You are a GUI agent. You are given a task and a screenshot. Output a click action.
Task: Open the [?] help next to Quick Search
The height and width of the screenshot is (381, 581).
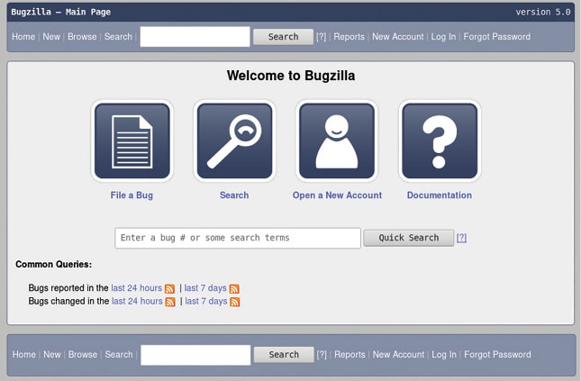tap(461, 238)
